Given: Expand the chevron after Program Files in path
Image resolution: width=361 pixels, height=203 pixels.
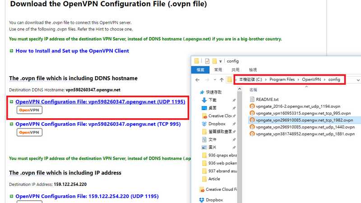Looking at the screenshot, I should 298,80.
